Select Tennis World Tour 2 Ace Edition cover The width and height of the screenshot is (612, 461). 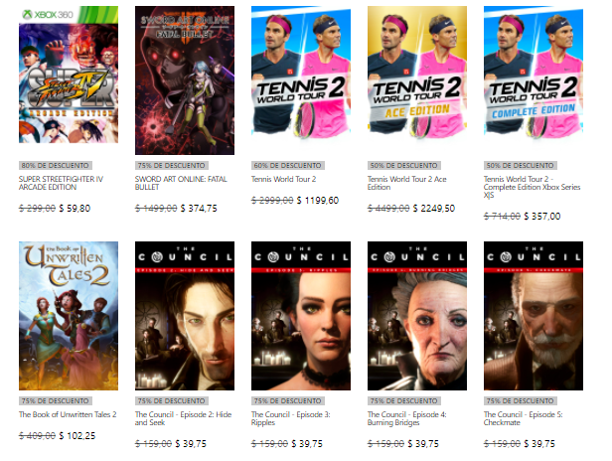417,73
